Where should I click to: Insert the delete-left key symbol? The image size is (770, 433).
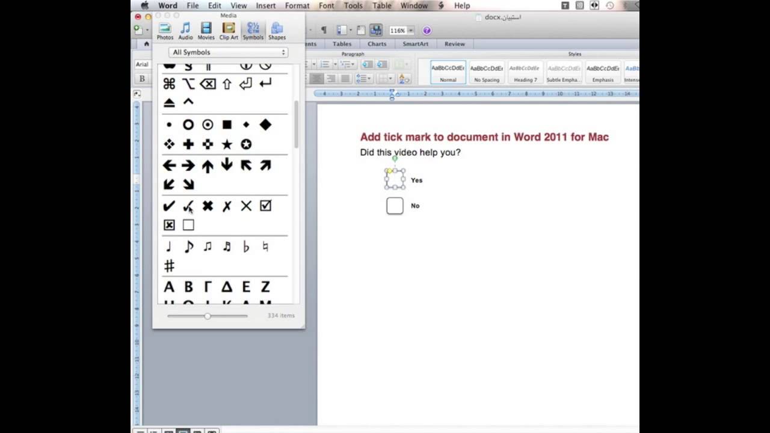[208, 84]
